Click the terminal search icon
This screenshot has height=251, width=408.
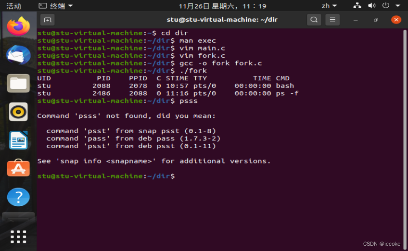[x=314, y=20]
